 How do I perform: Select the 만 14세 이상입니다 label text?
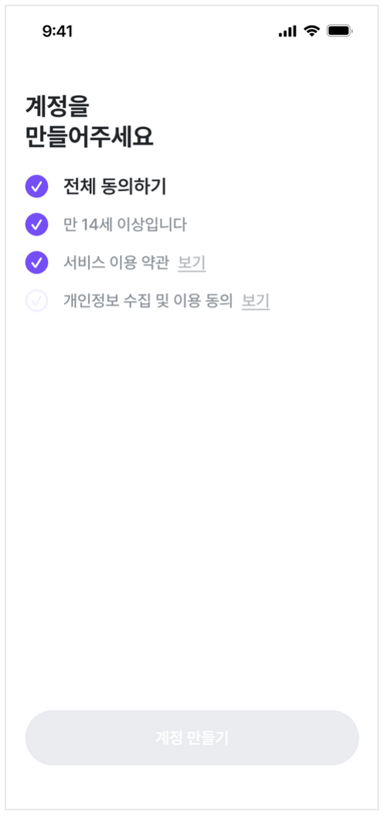pyautogui.click(x=124, y=225)
